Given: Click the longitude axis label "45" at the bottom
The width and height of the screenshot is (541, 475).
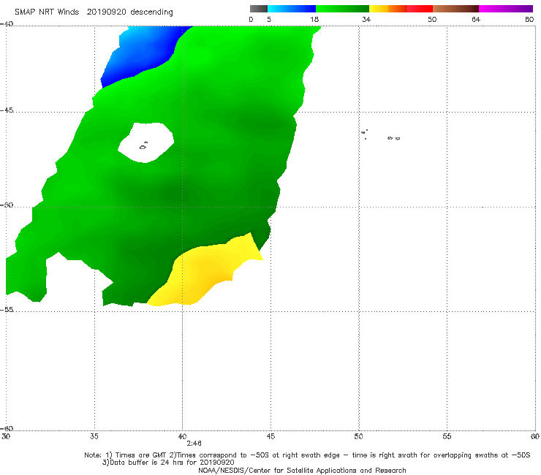Looking at the screenshot, I should click(270, 437).
